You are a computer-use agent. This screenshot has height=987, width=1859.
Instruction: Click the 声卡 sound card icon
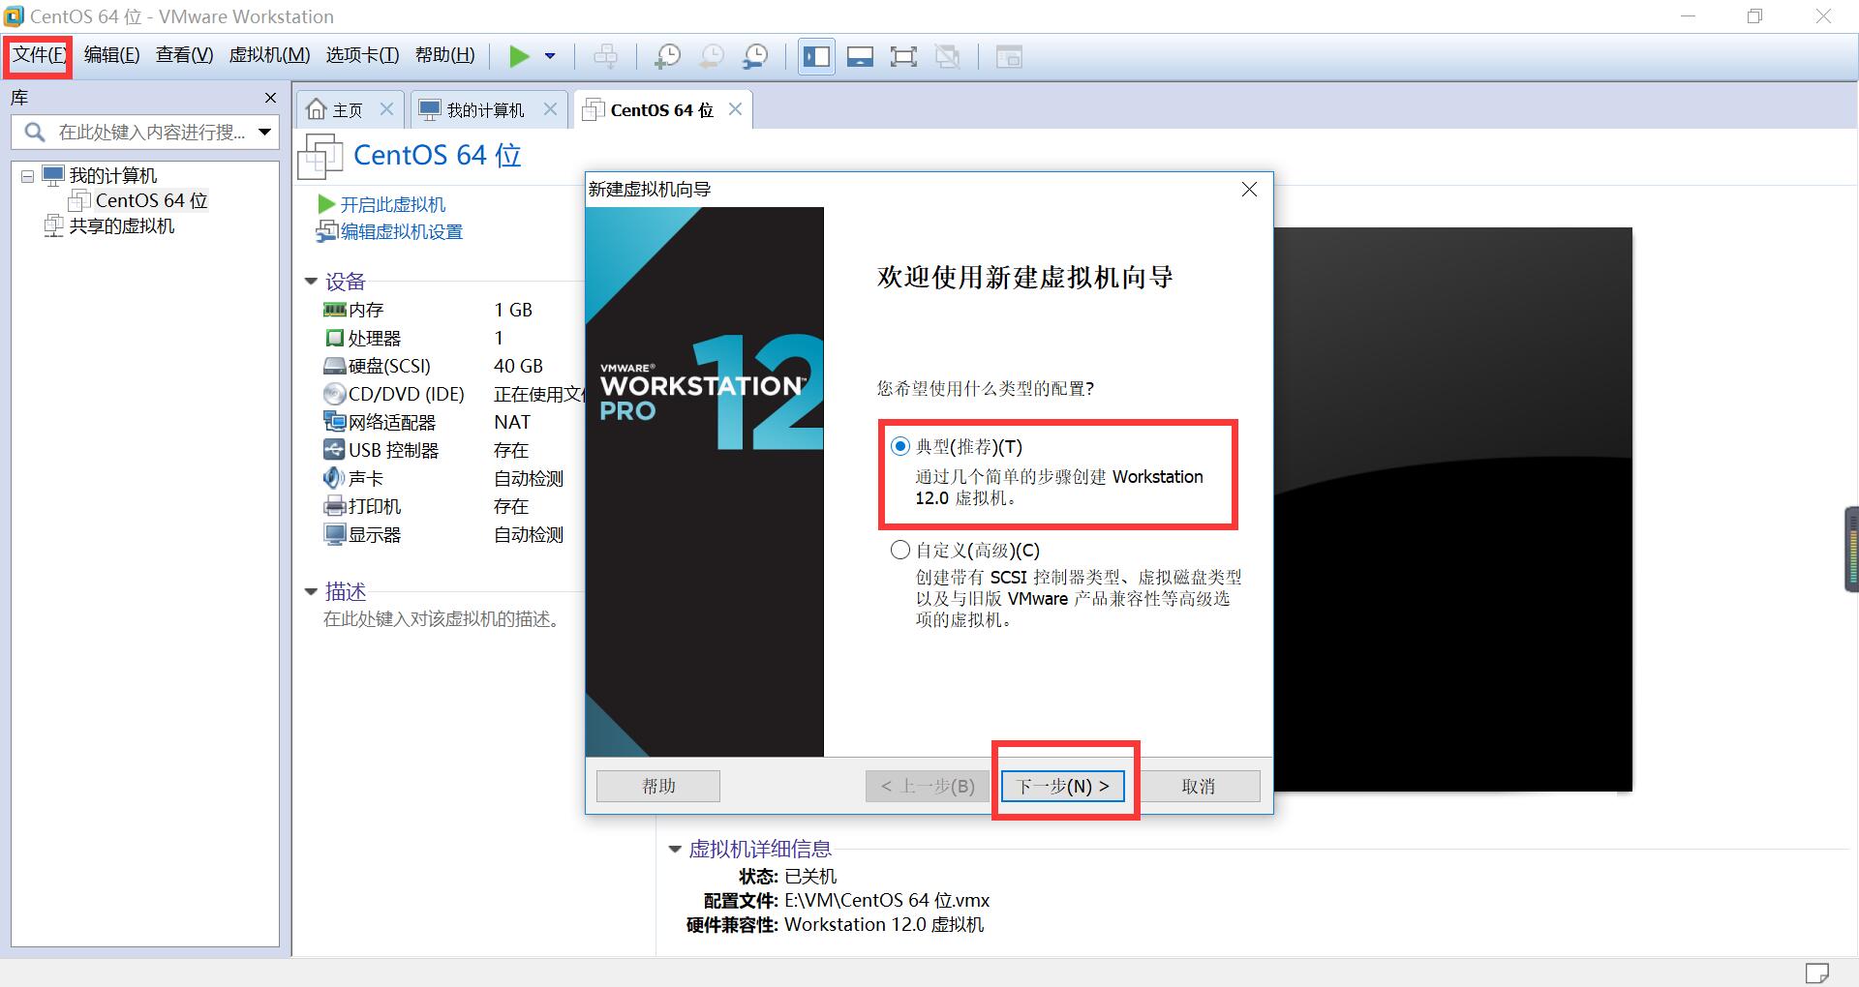tap(334, 478)
